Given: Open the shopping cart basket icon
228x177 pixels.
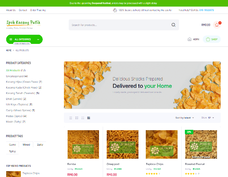Looking at the screenshot, I should pos(217,25).
